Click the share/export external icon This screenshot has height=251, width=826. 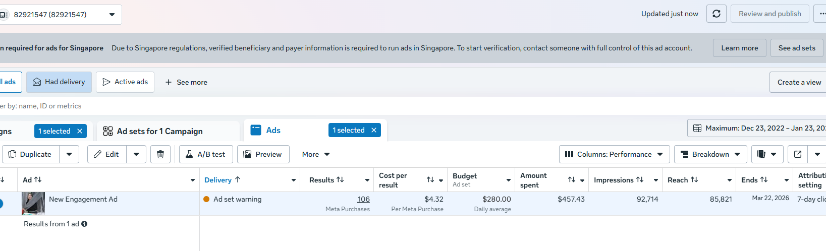click(798, 154)
